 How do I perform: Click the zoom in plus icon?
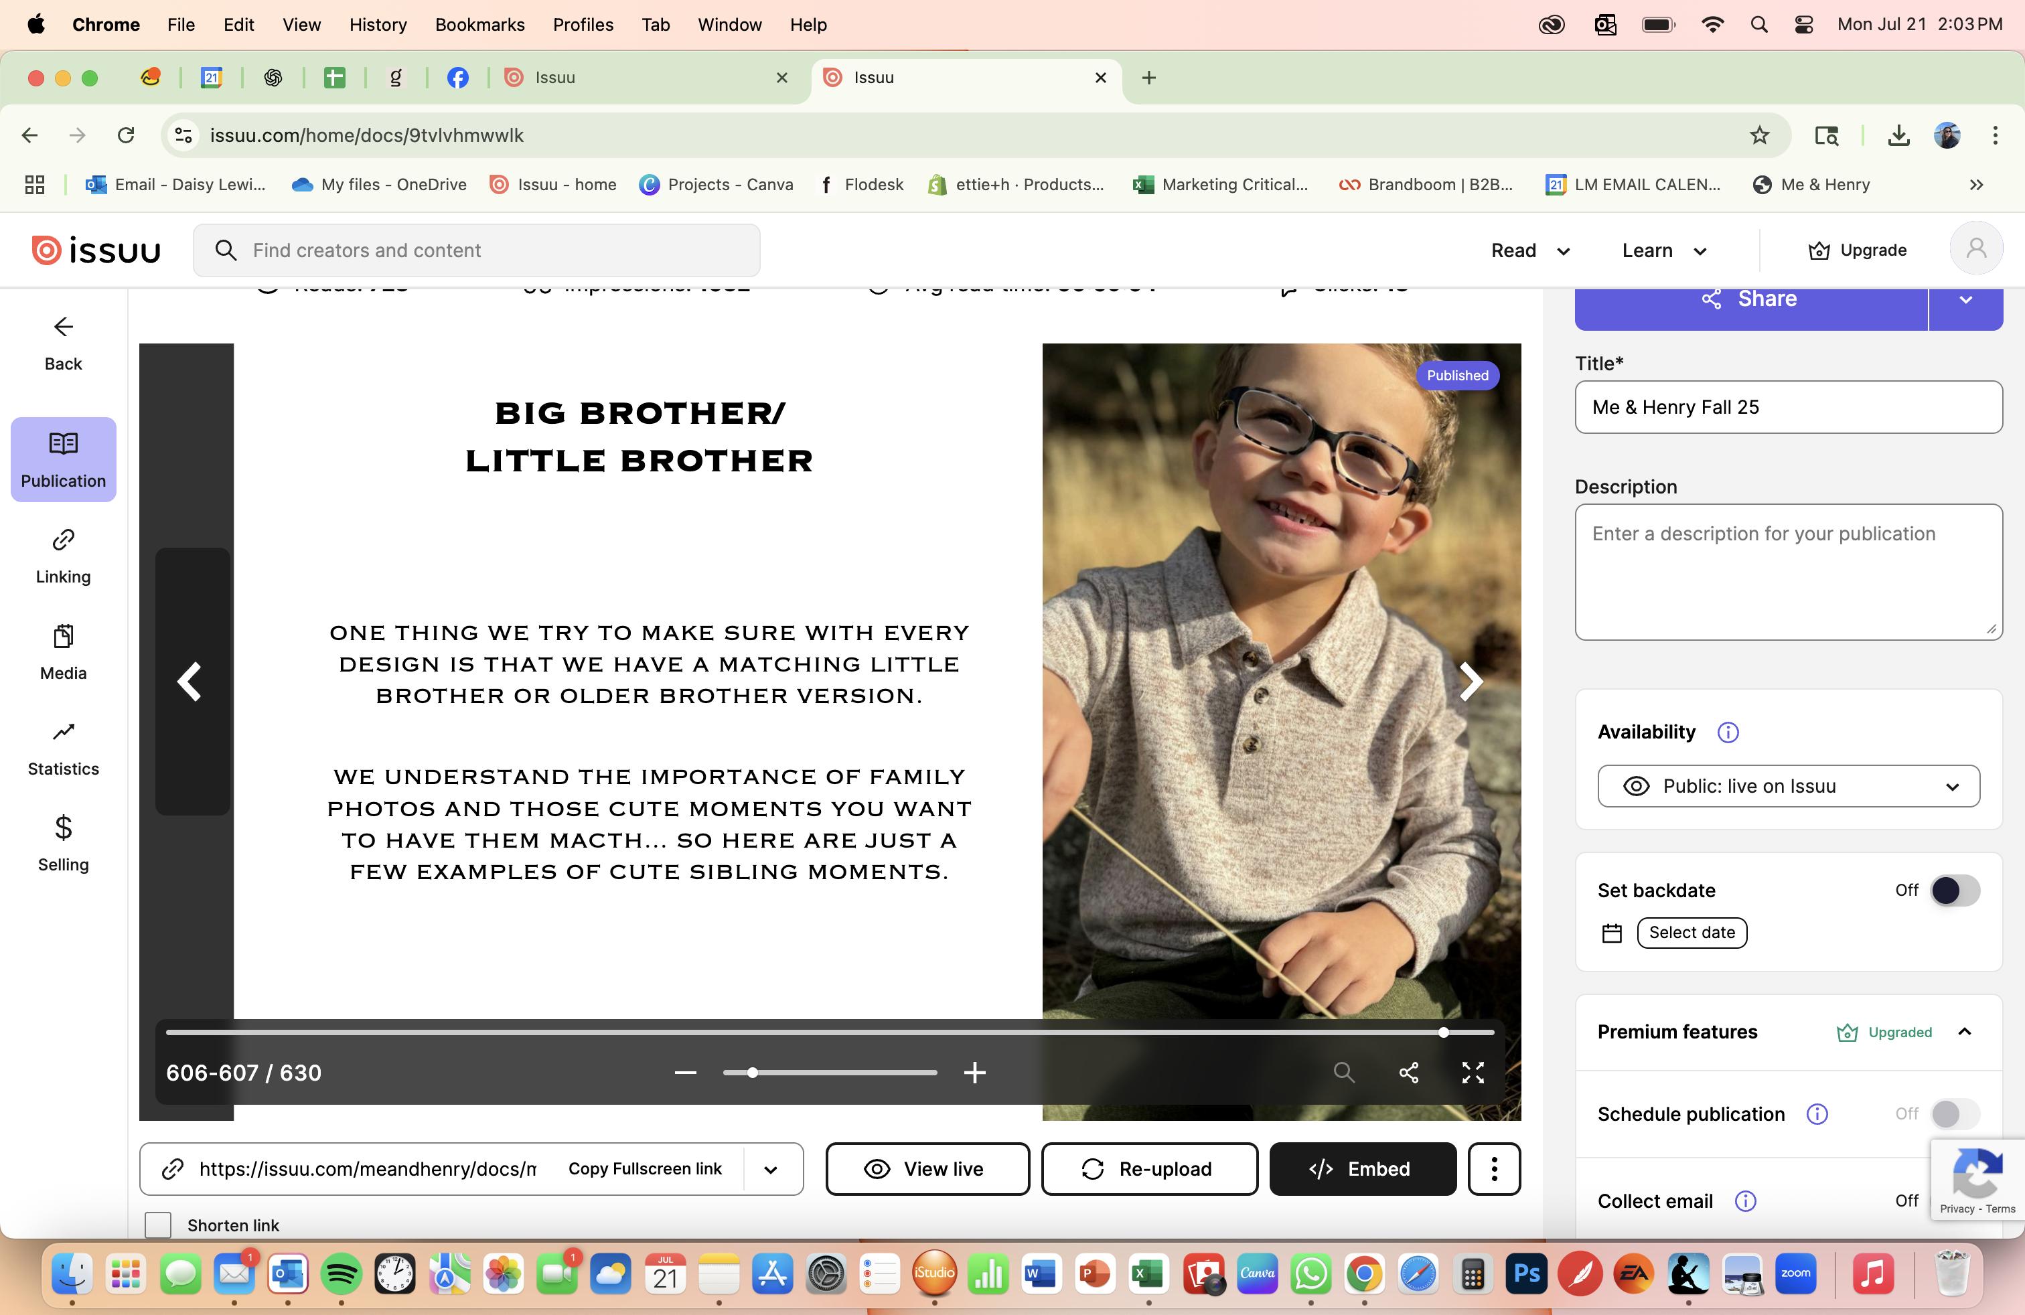click(x=974, y=1073)
